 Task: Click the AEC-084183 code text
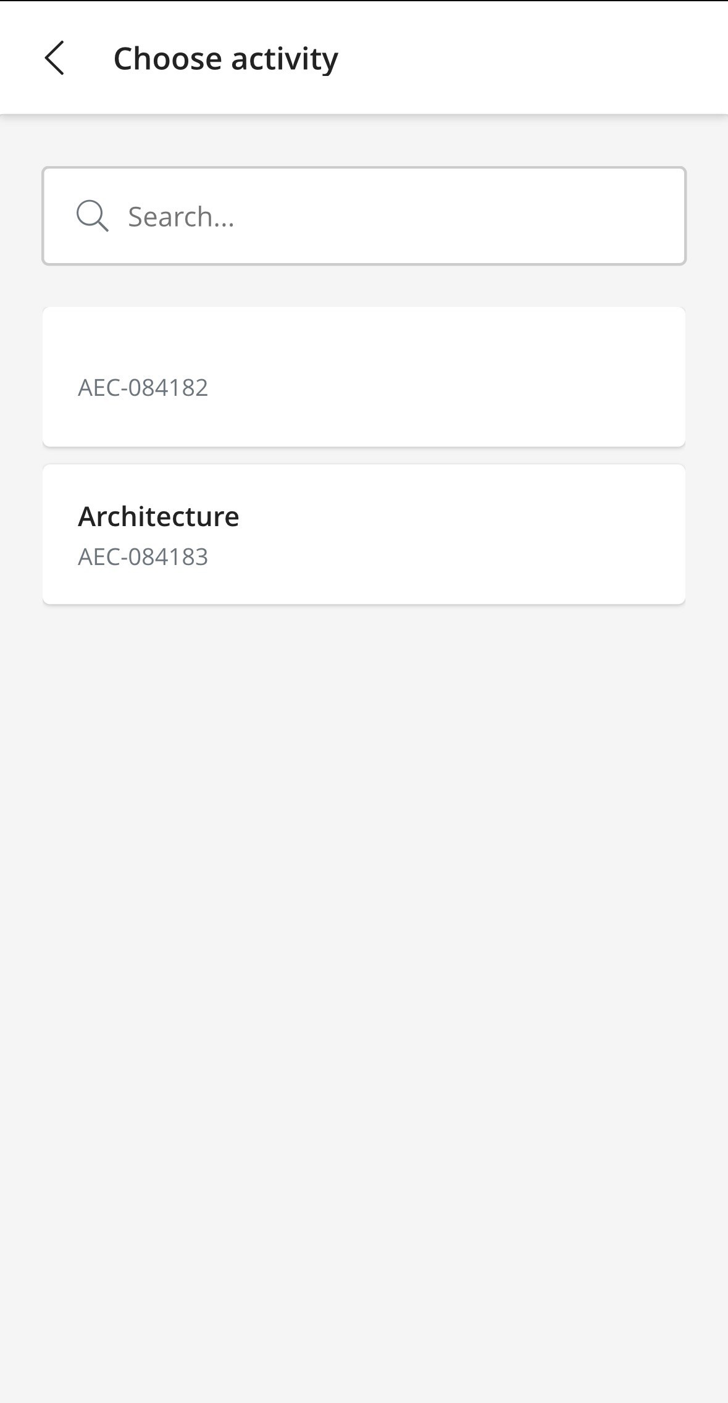tap(143, 557)
